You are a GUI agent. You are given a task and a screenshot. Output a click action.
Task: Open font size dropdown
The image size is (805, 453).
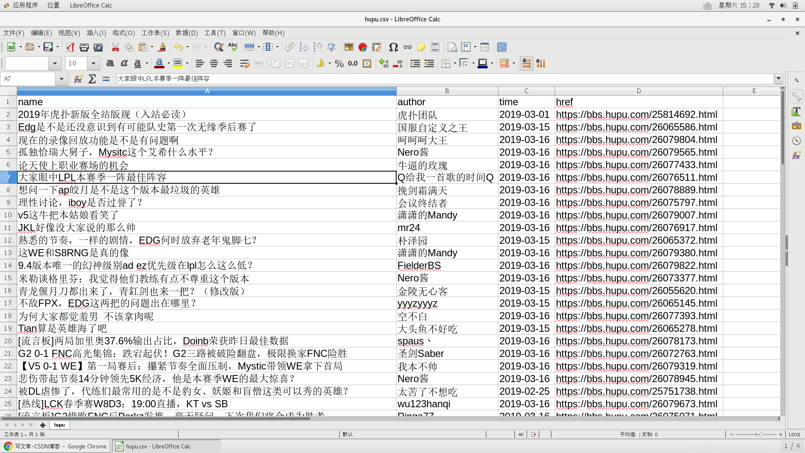click(93, 63)
